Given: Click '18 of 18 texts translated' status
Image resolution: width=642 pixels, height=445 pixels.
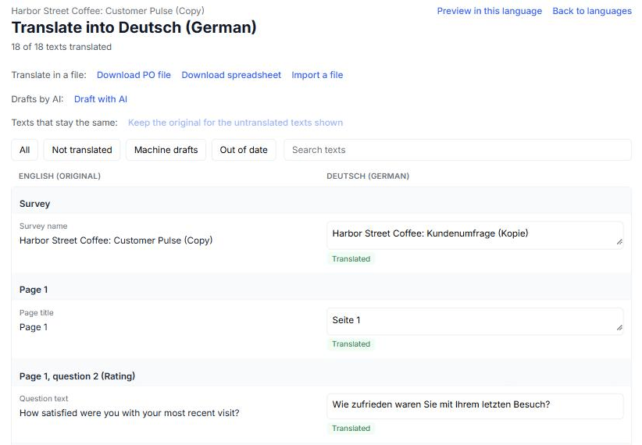Looking at the screenshot, I should pyautogui.click(x=62, y=47).
